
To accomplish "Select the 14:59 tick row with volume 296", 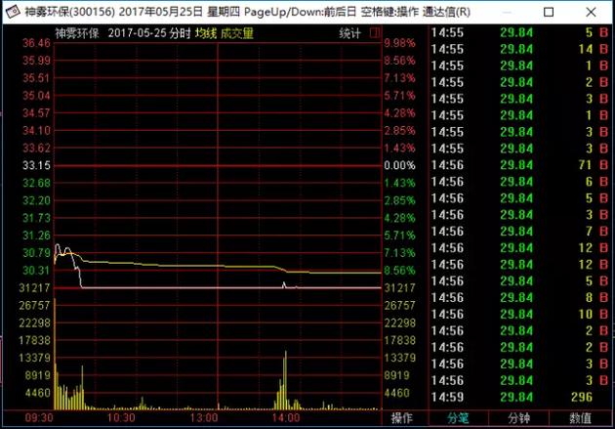I will point(519,397).
